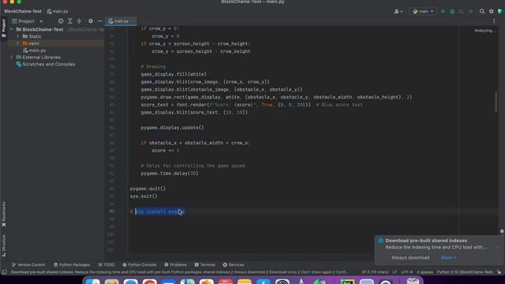
Task: Open the user account menu icon
Action: [x=398, y=11]
